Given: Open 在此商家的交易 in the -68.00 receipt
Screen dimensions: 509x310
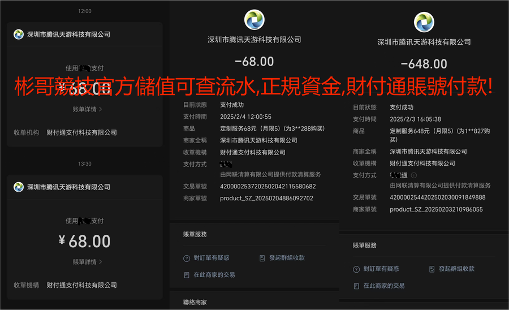Looking at the screenshot, I should [214, 275].
